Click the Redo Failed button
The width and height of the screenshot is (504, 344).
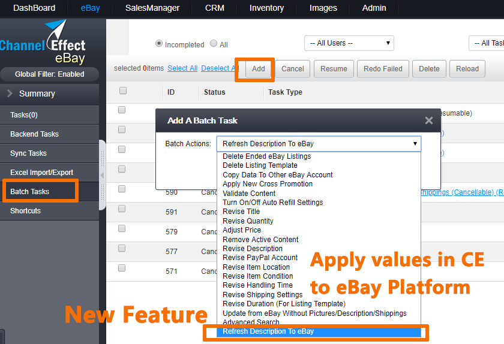tap(383, 69)
